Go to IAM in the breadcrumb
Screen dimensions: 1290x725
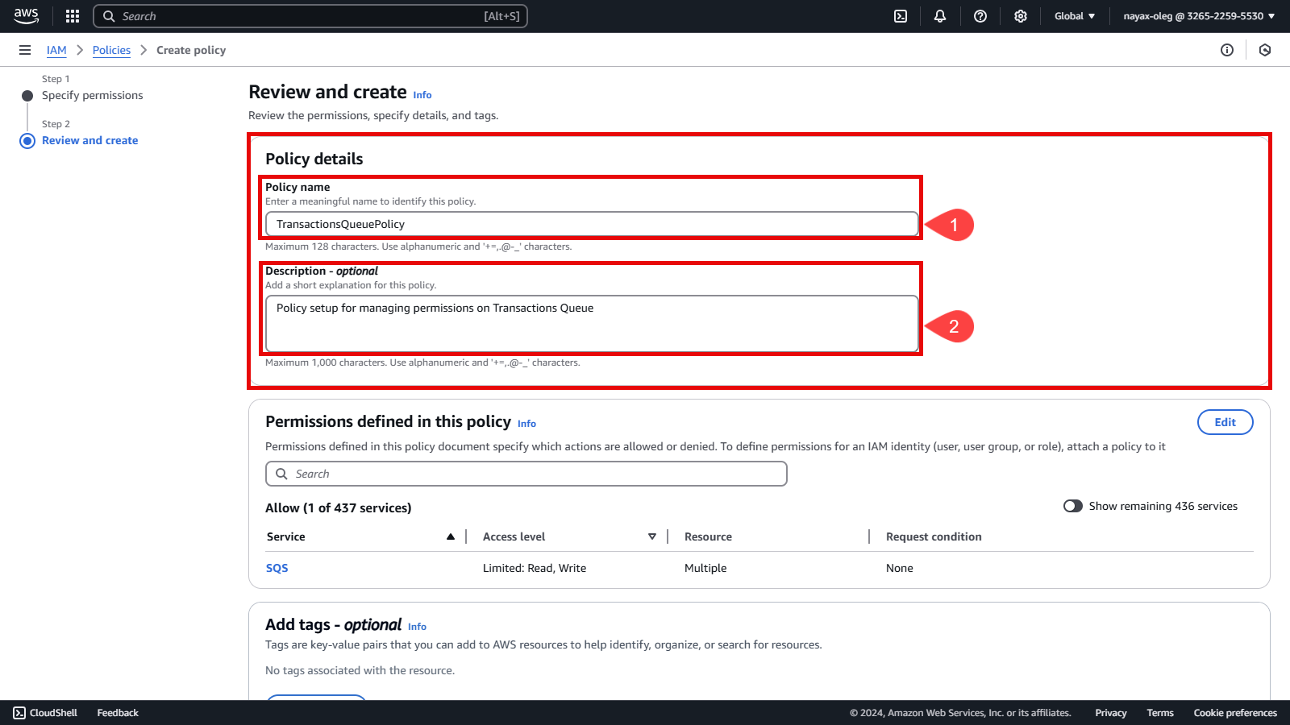click(56, 50)
